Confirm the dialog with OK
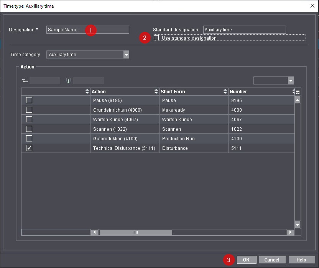Viewport: 319px width, 268px height. (x=247, y=260)
